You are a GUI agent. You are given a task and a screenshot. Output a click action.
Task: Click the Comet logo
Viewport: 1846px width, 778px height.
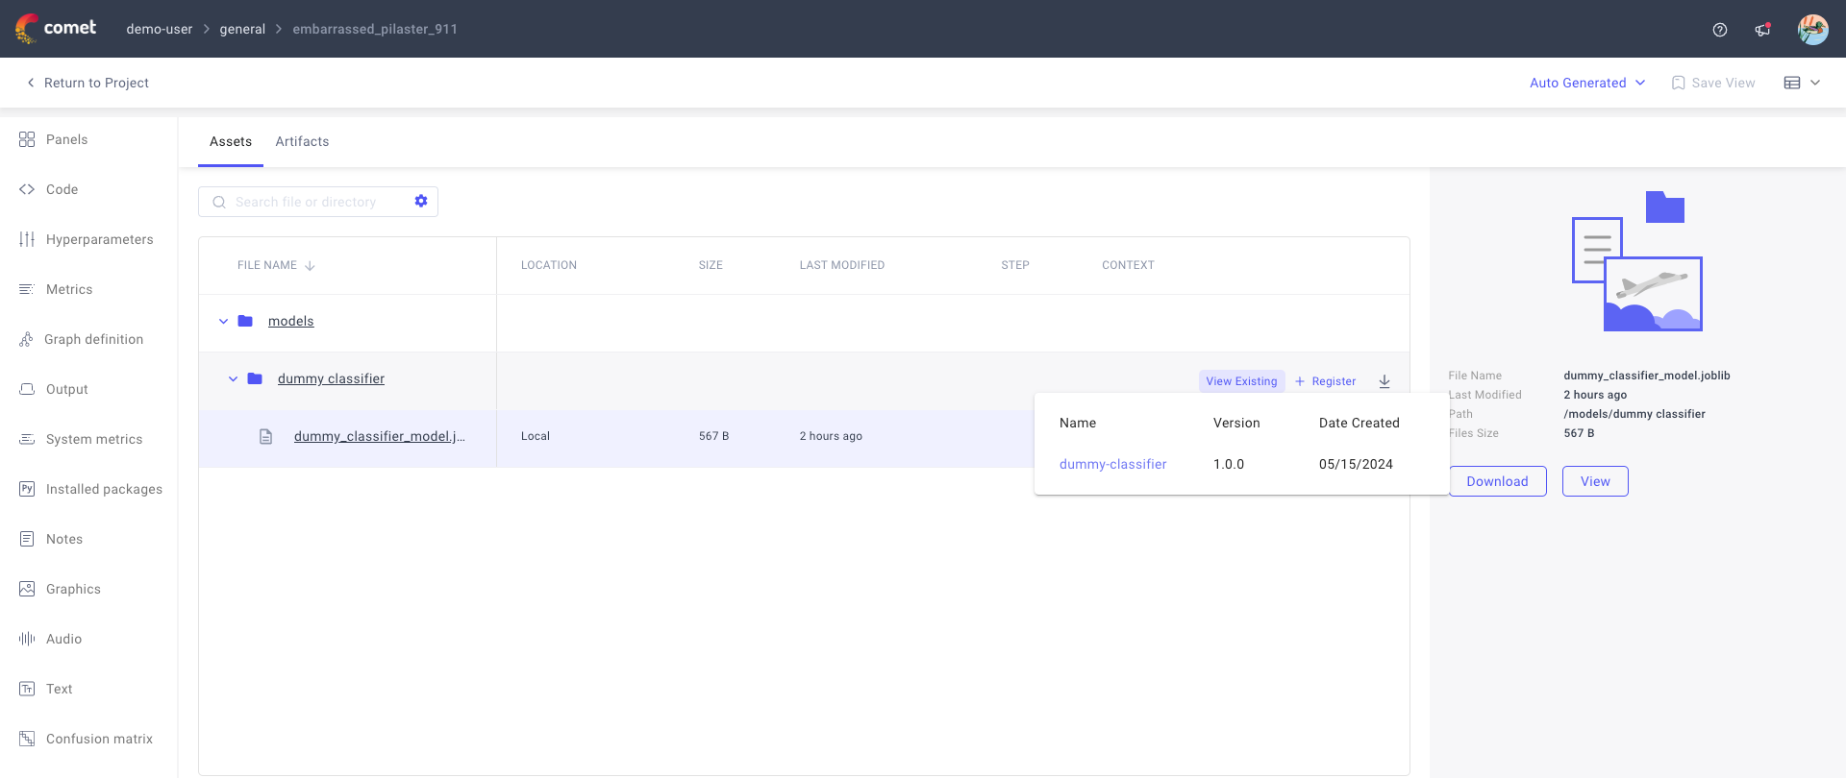coord(56,28)
